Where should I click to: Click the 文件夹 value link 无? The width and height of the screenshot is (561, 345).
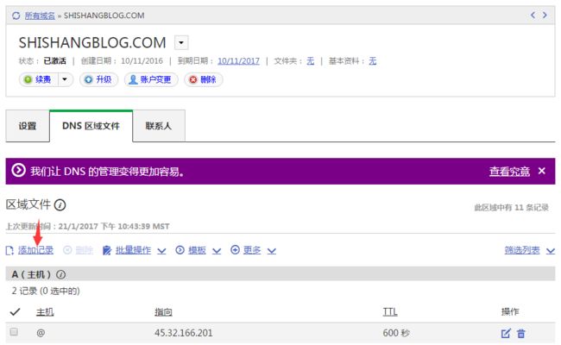pyautogui.click(x=310, y=60)
